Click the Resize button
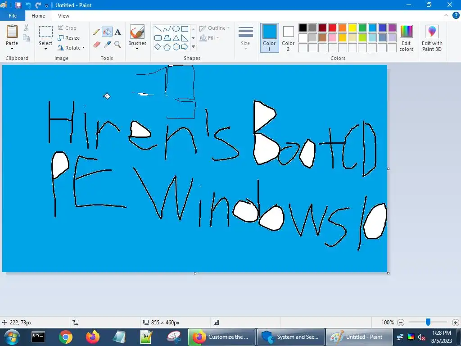461x346 pixels. (69, 38)
